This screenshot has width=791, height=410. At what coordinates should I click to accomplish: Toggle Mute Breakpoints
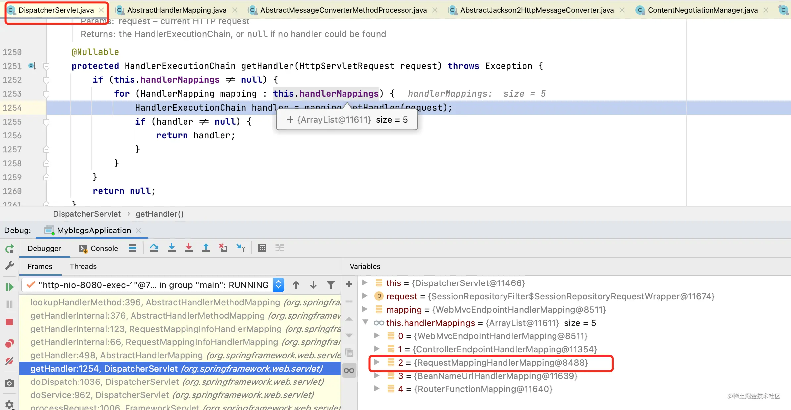[10, 361]
